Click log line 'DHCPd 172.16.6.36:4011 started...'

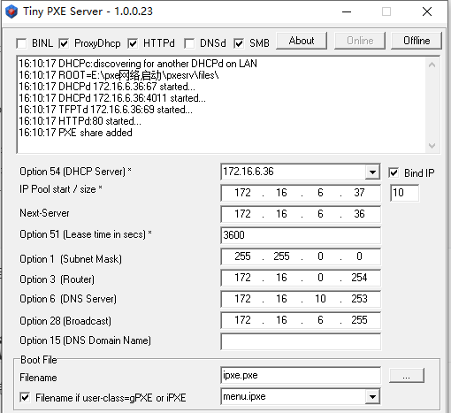point(112,98)
